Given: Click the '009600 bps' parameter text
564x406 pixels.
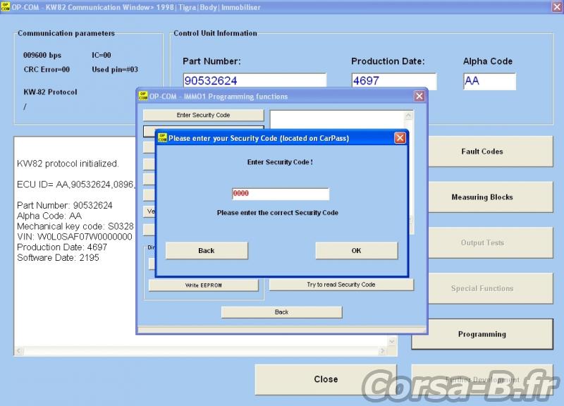Looking at the screenshot, I should (42, 55).
